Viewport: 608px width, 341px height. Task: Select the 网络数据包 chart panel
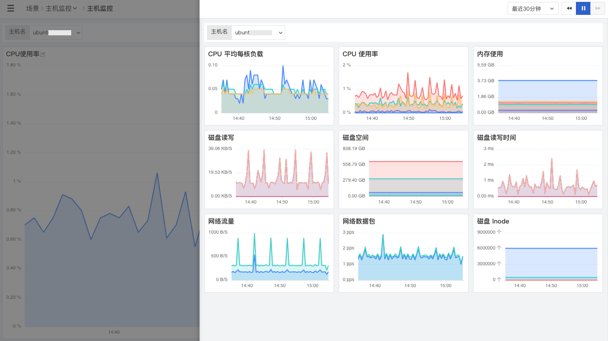(403, 253)
